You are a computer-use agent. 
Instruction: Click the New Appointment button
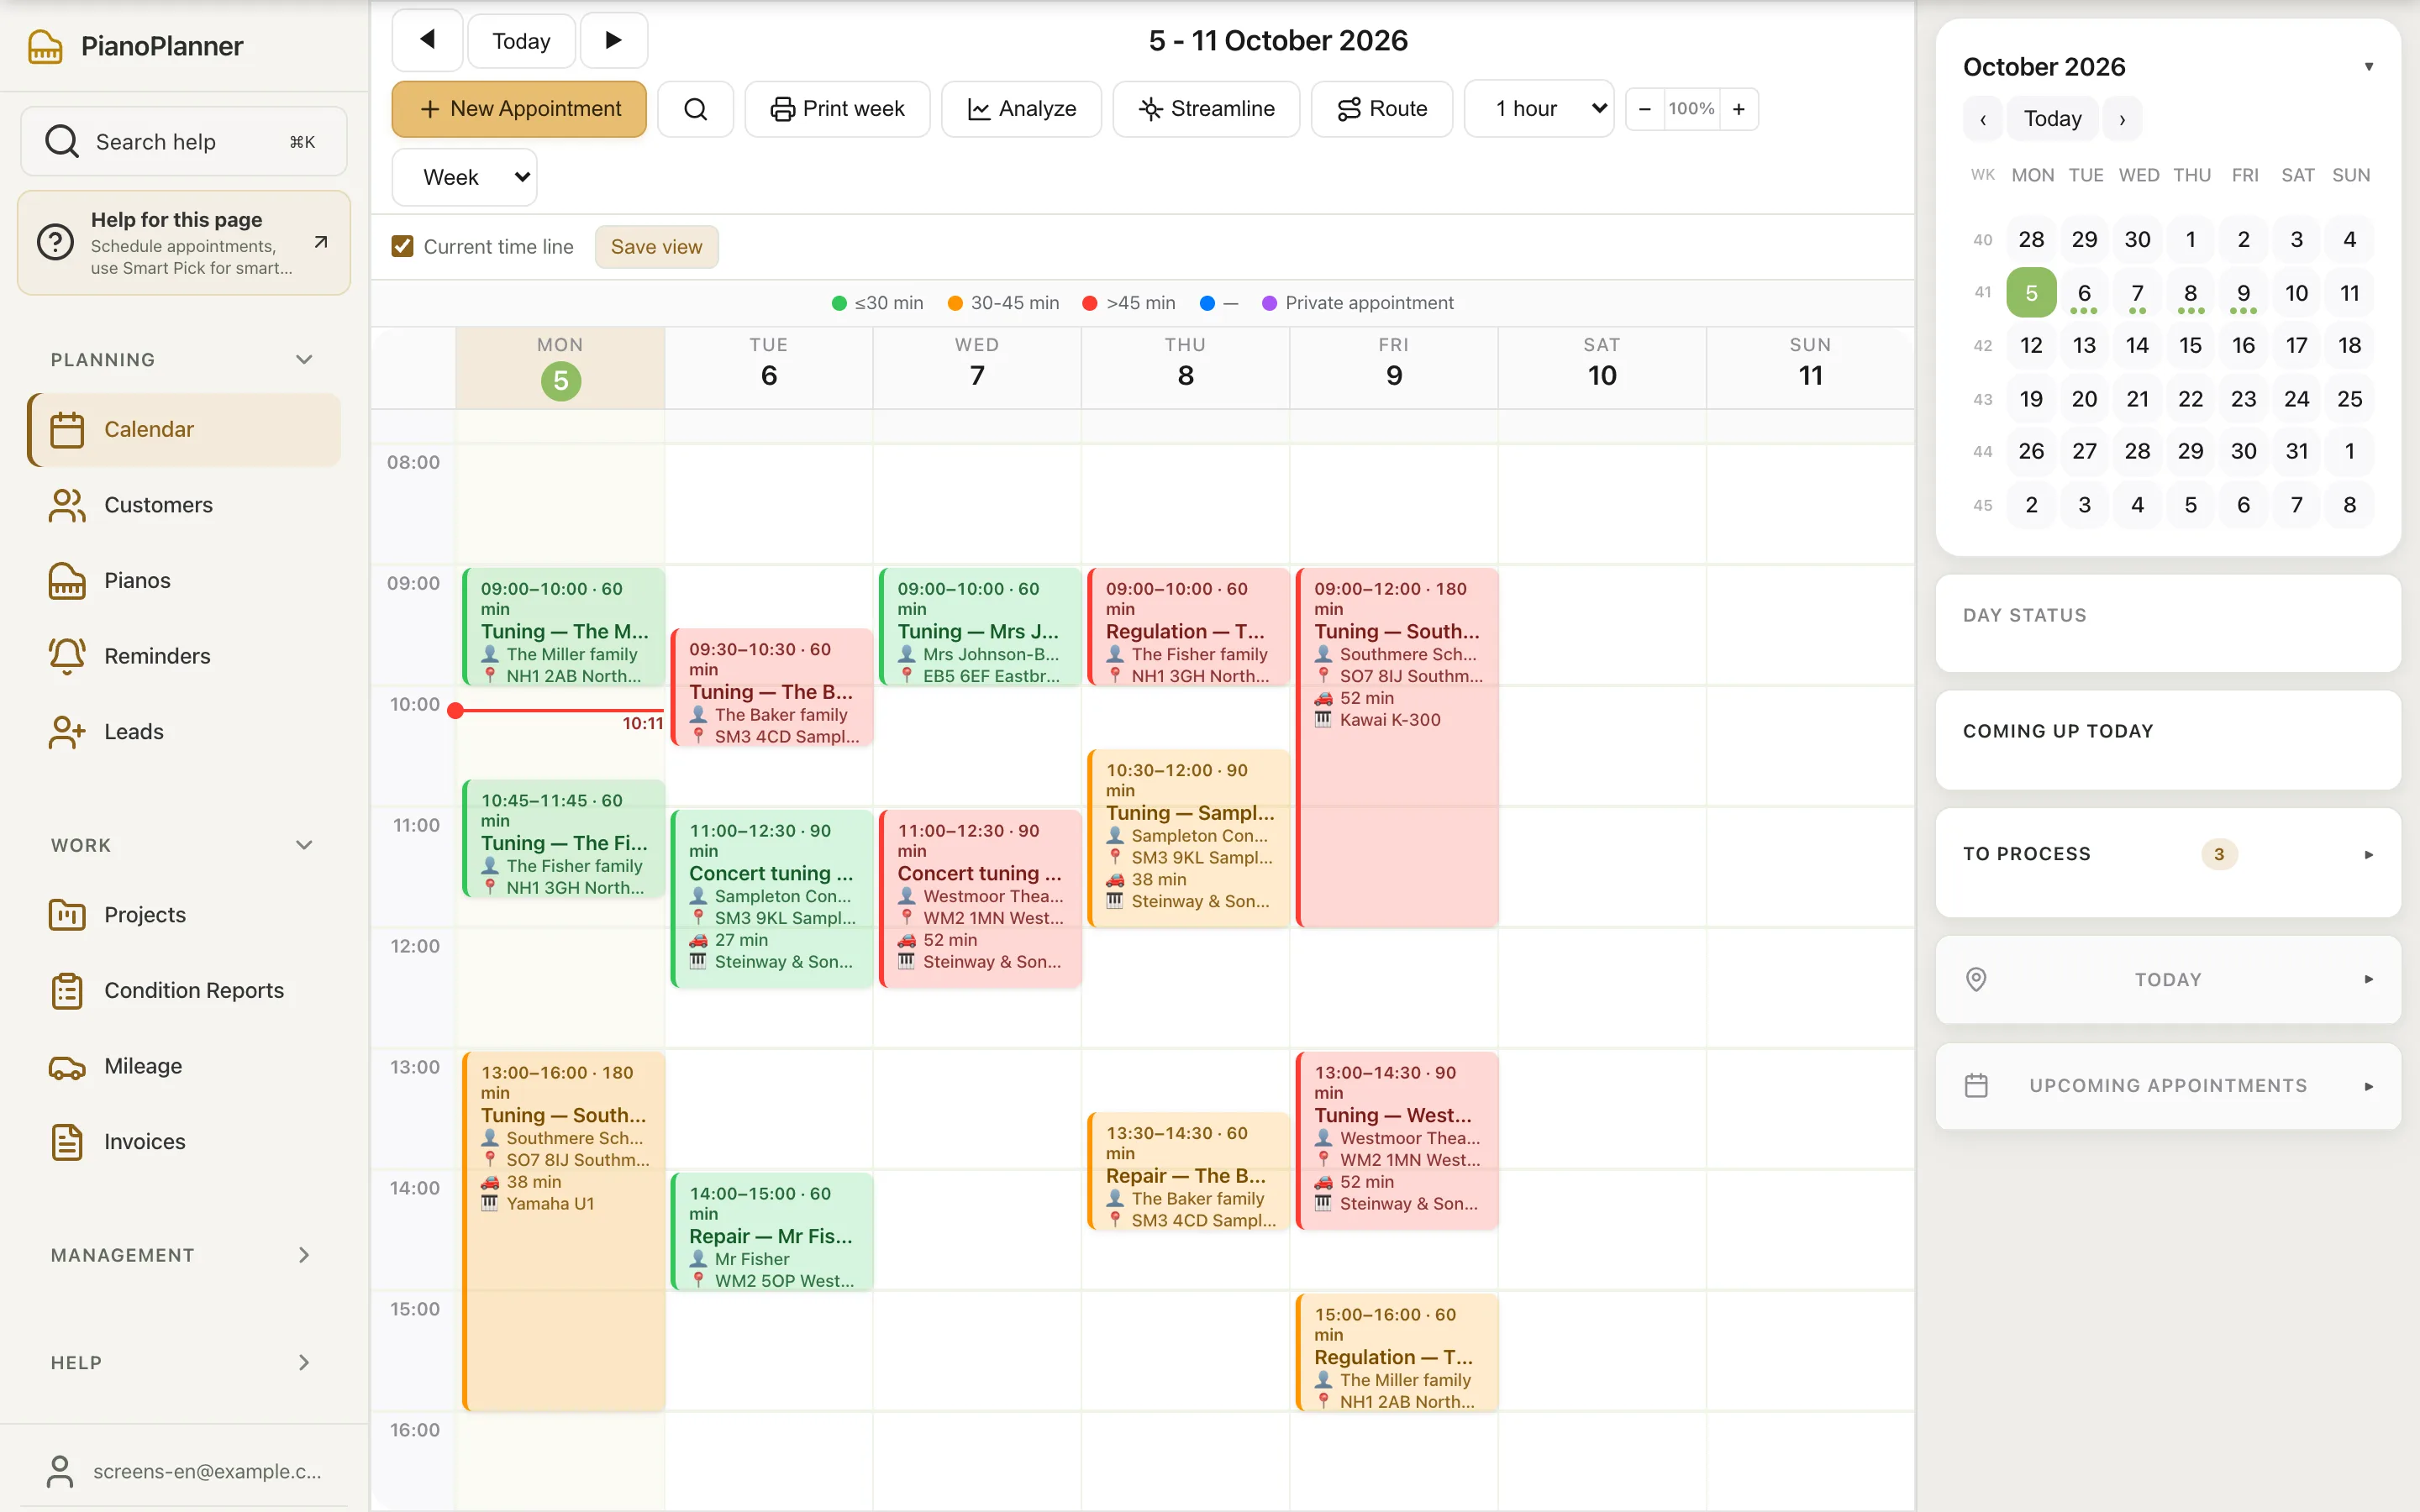tap(519, 108)
